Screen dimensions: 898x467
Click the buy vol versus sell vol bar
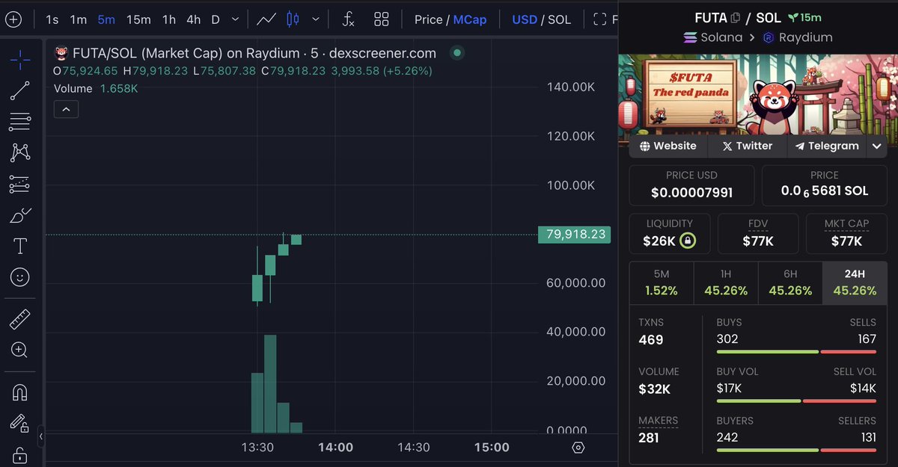tap(796, 401)
